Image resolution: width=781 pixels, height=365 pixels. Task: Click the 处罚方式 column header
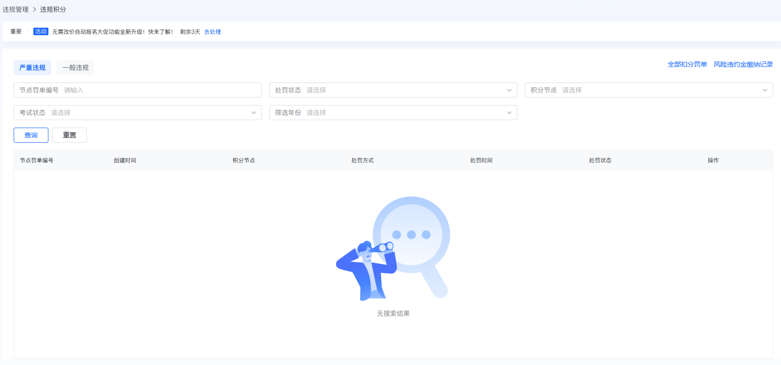pyautogui.click(x=362, y=160)
